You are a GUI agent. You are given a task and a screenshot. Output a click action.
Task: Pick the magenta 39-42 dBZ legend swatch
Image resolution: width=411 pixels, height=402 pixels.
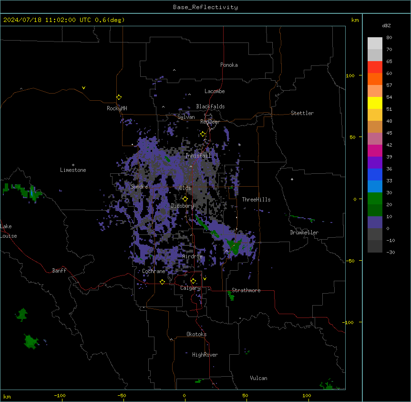[375, 151]
